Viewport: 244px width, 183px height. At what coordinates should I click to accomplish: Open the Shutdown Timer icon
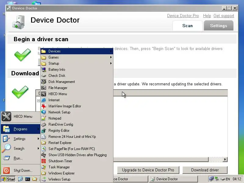point(44,161)
